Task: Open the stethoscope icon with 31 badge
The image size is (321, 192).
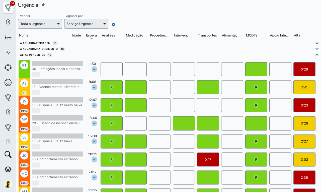Action: (8, 7)
